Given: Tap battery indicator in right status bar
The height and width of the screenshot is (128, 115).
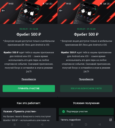Looking at the screenshot, I should pyautogui.click(x=108, y=4).
